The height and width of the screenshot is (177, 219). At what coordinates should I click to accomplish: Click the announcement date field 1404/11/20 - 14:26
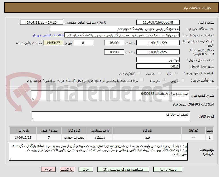click(x=42, y=22)
